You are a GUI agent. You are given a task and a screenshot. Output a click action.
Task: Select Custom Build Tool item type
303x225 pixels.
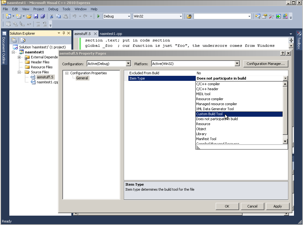(239, 114)
